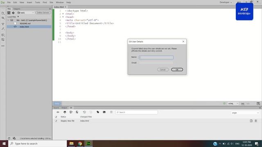262x147 pixels.
Task: Open the Window menu
Action: coord(60,2)
